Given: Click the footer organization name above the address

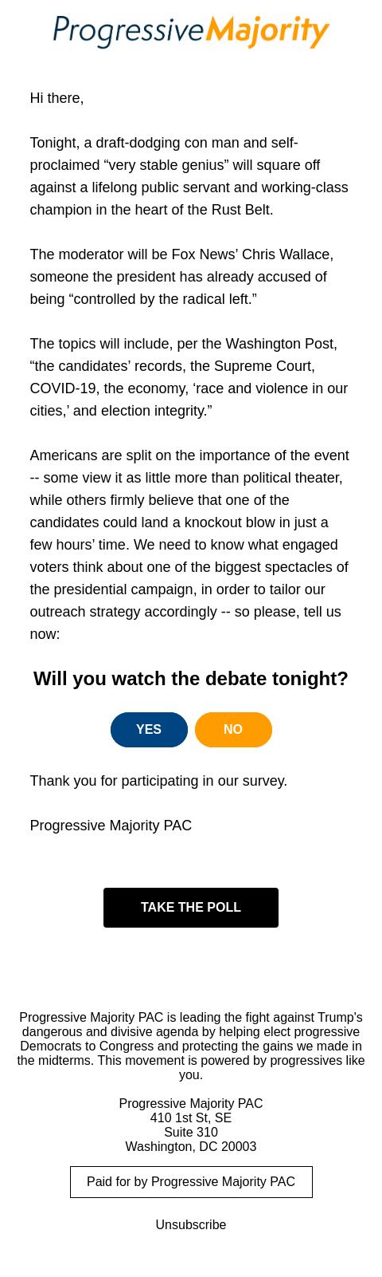Looking at the screenshot, I should tap(191, 1103).
